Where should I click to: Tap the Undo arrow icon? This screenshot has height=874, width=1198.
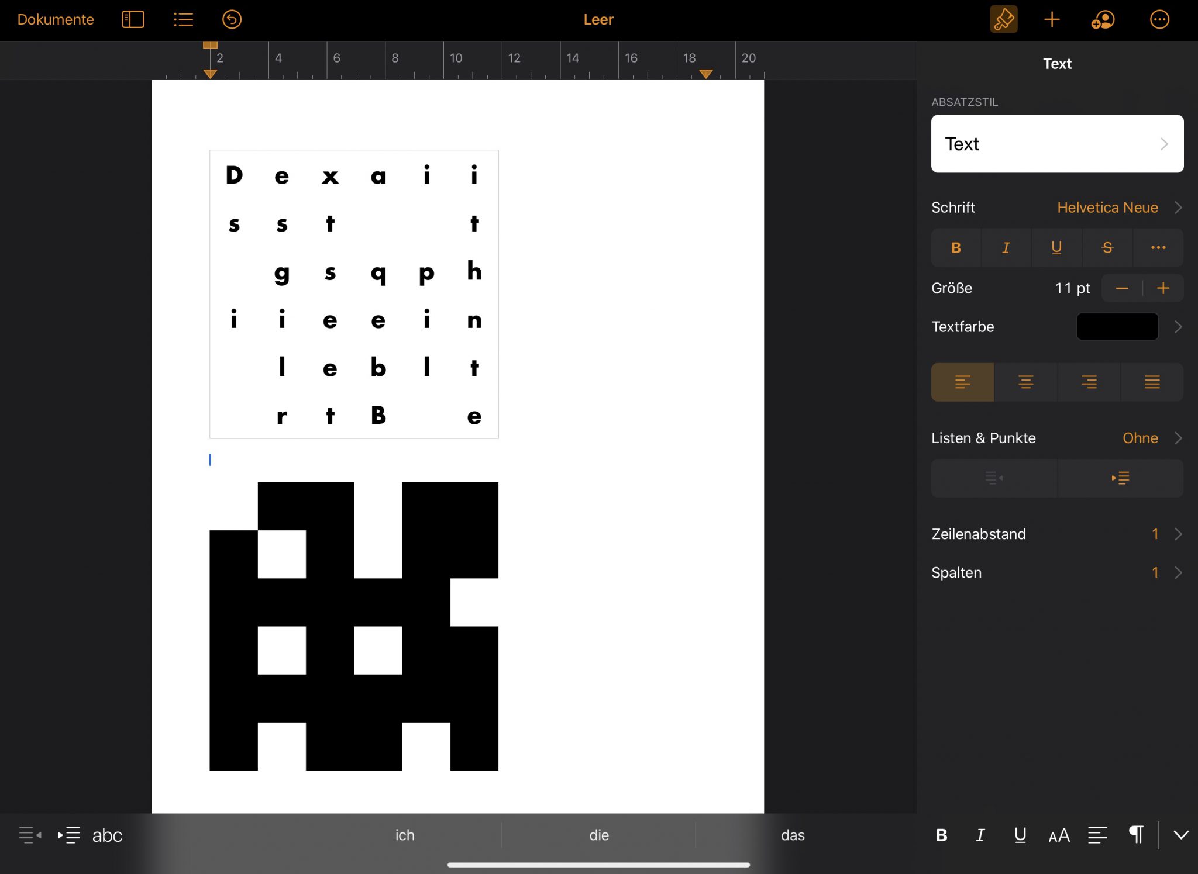click(232, 19)
